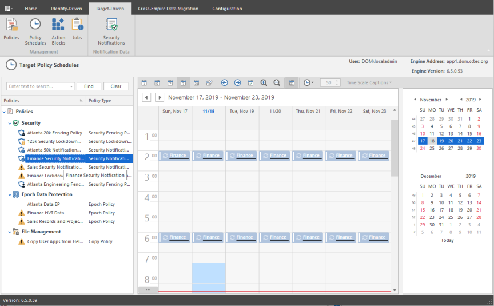This screenshot has height=306, width=494.
Task: Switch scheduler to Work Week view icon
Action: click(x=157, y=82)
